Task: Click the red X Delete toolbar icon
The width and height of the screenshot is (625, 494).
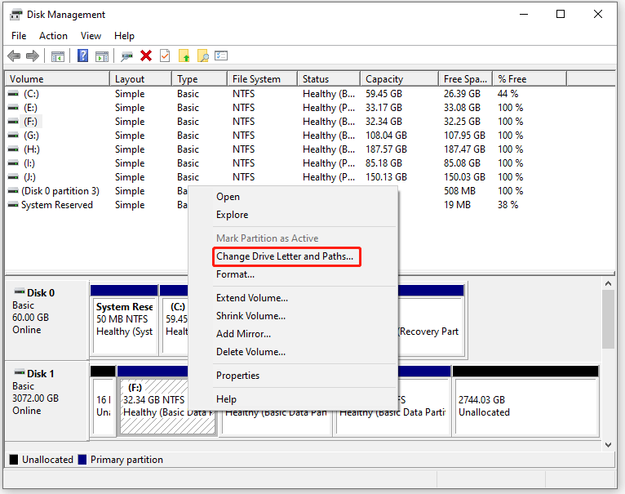Action: [146, 56]
